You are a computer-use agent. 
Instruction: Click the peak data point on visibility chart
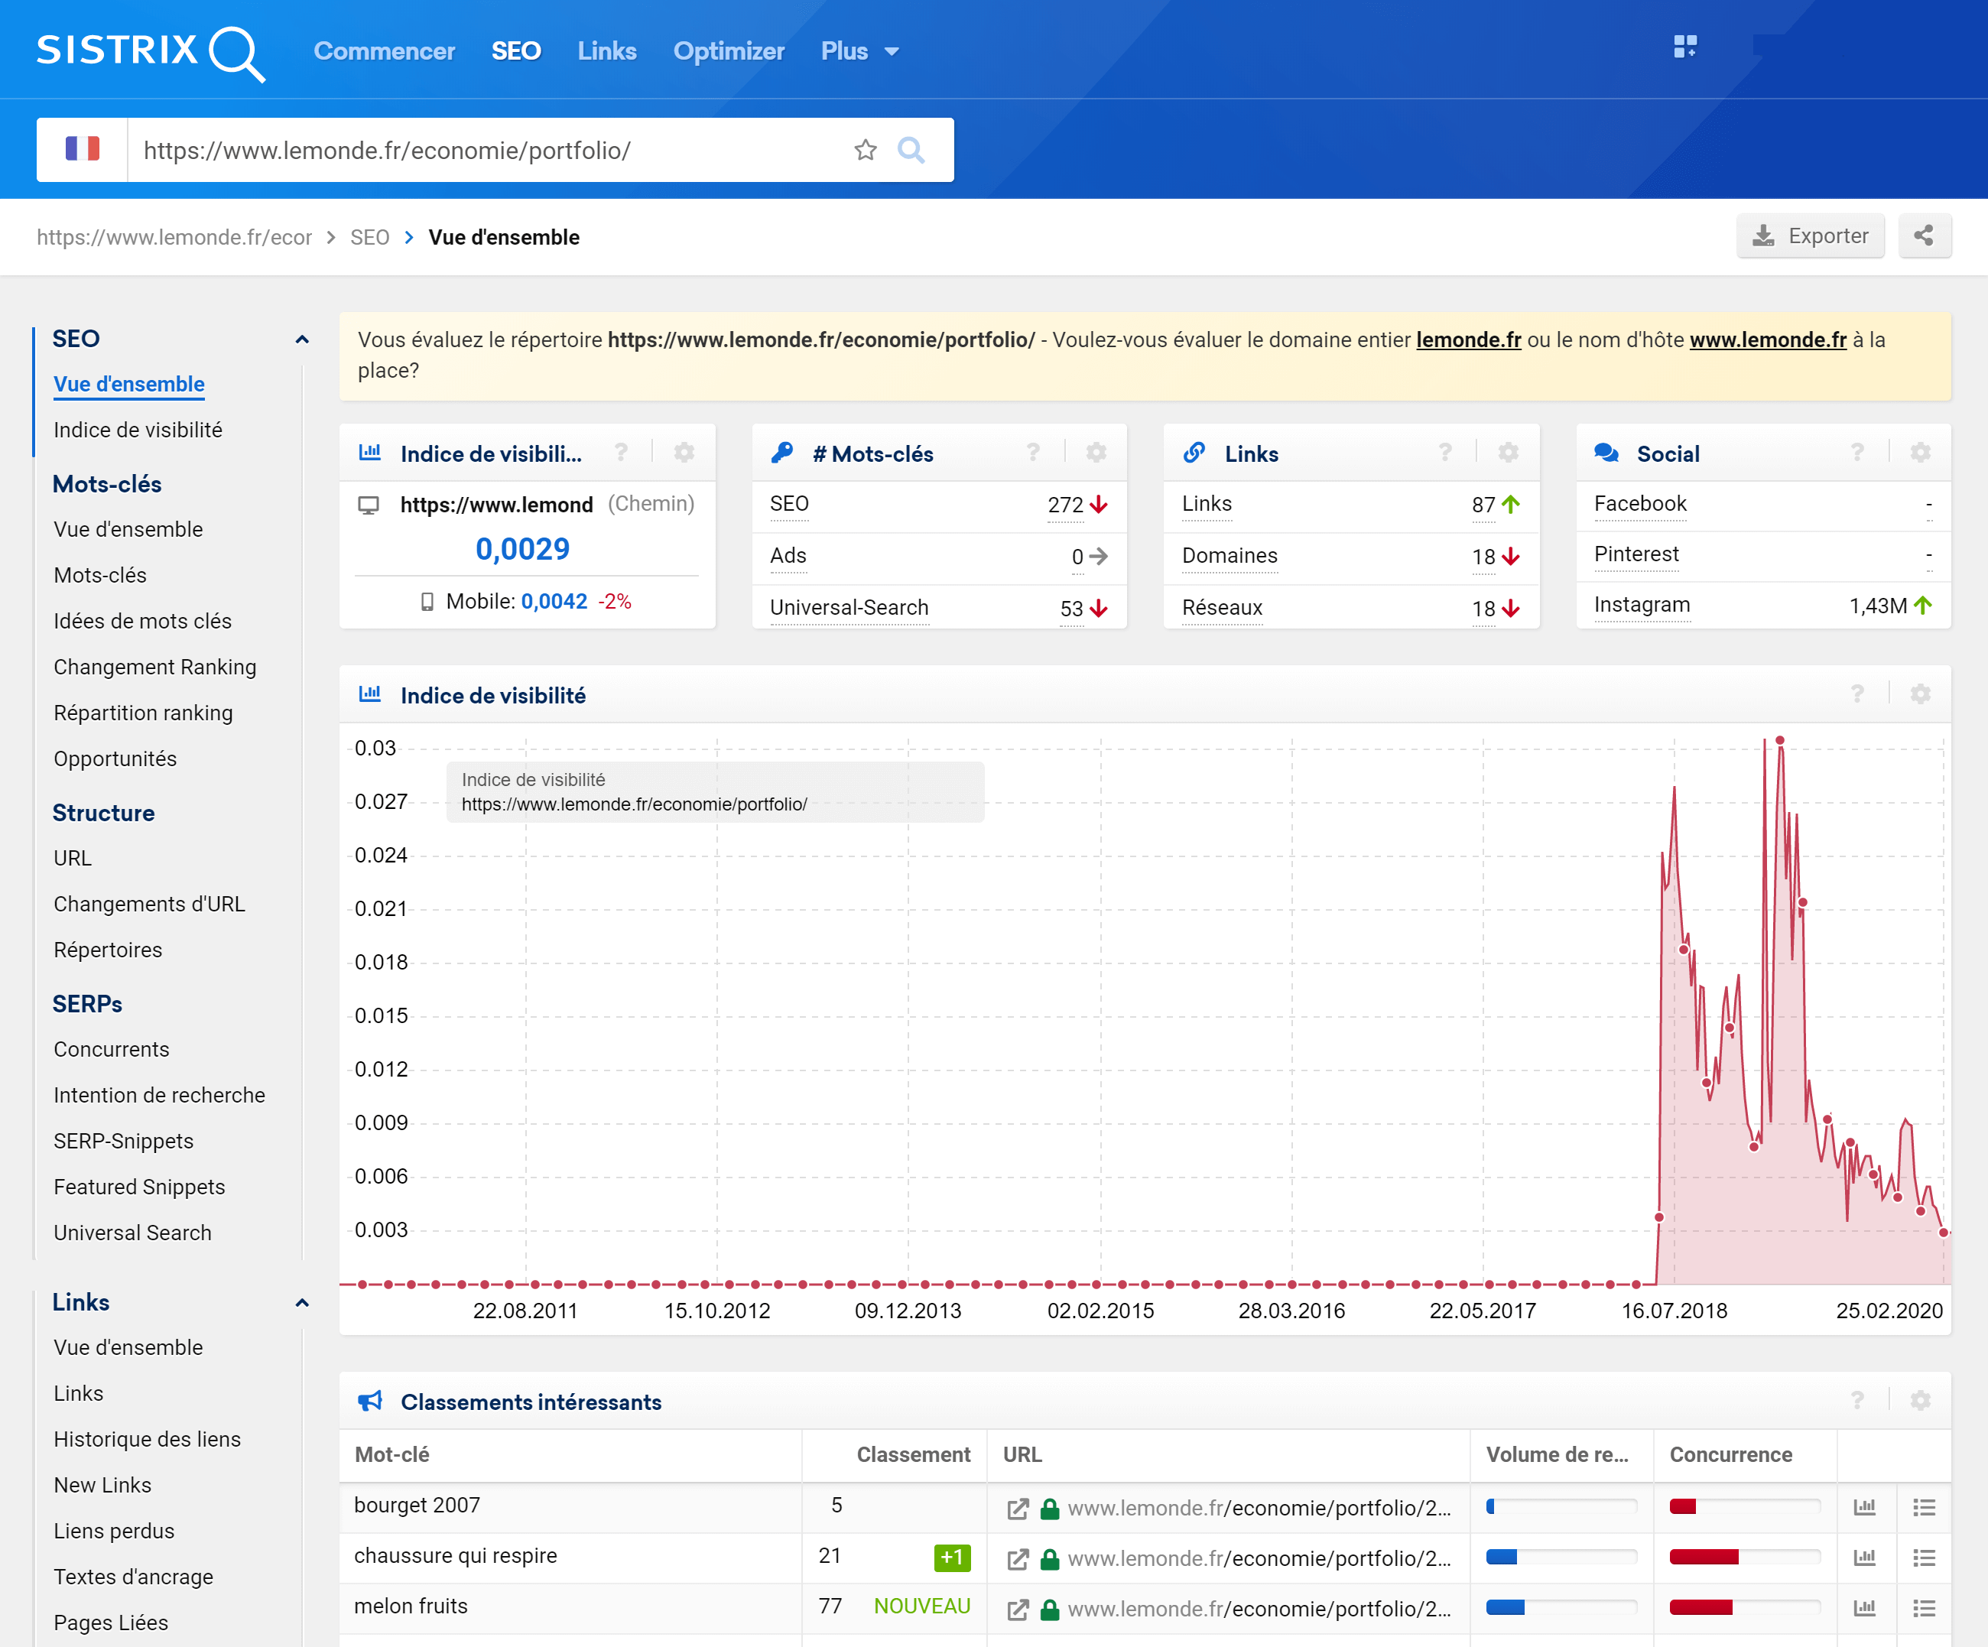coord(1780,740)
